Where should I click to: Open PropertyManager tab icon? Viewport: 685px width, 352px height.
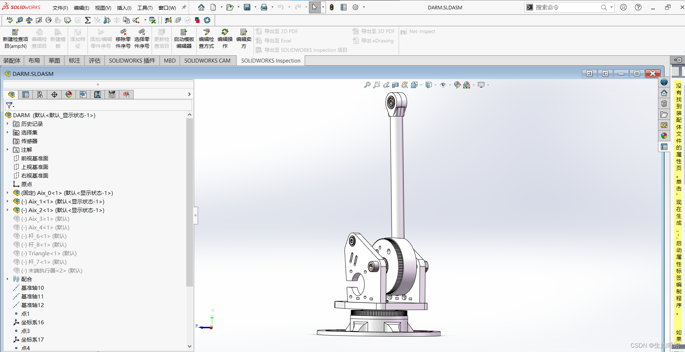26,94
